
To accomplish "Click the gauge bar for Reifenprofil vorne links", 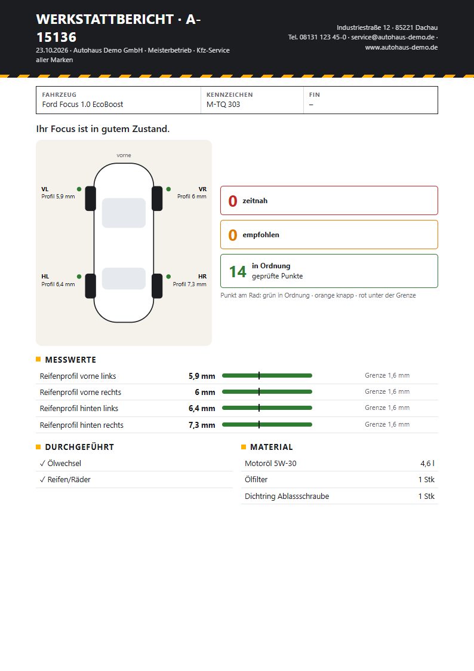I will (267, 376).
